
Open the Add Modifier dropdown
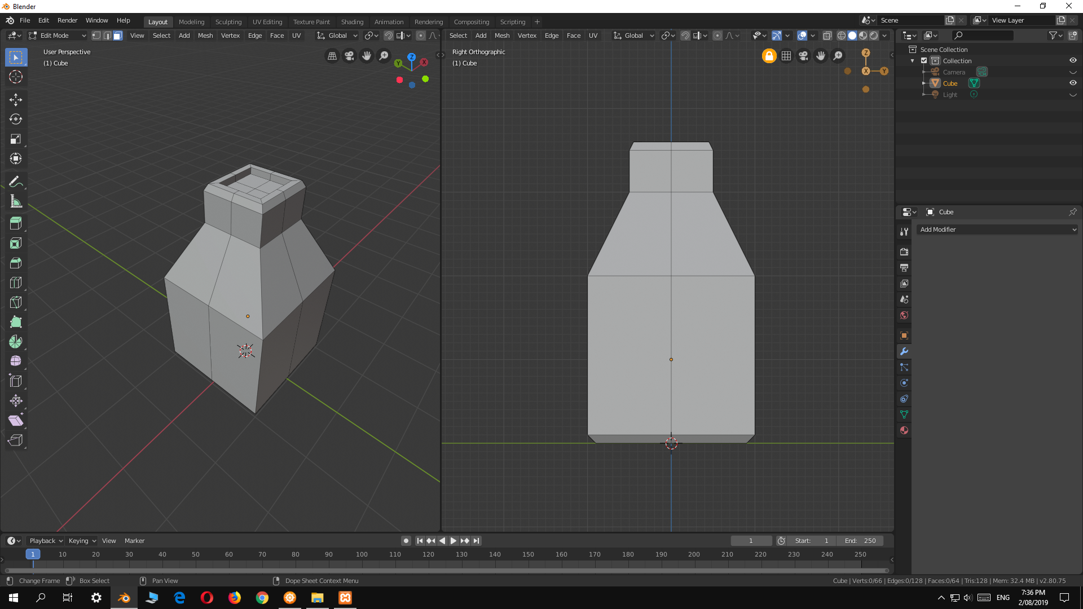pos(997,230)
